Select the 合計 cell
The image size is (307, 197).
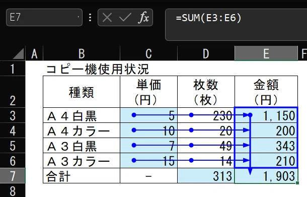[x=82, y=176]
